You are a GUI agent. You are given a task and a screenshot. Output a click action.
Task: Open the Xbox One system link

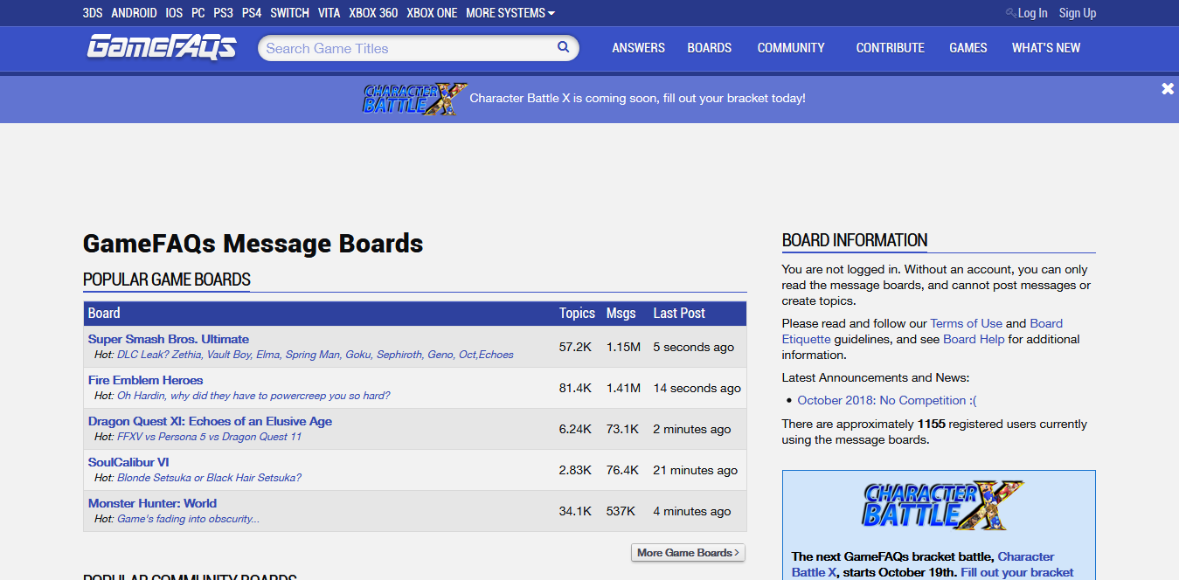[432, 13]
